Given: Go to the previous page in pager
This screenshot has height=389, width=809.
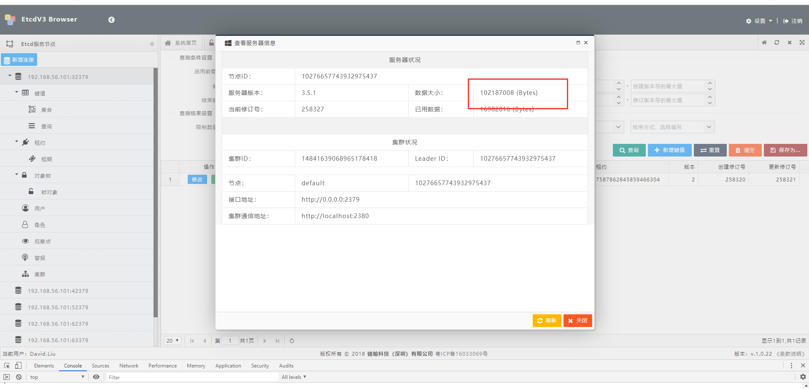Looking at the screenshot, I should click(x=205, y=341).
